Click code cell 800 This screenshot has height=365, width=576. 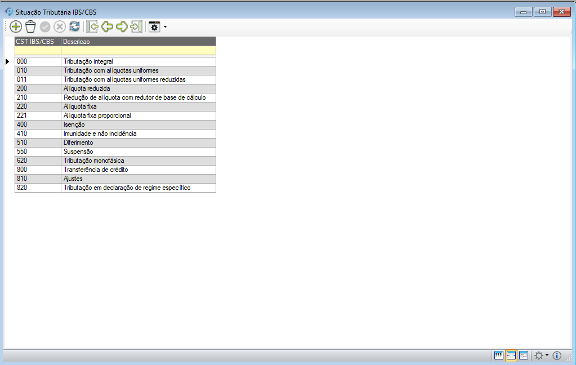pos(38,170)
